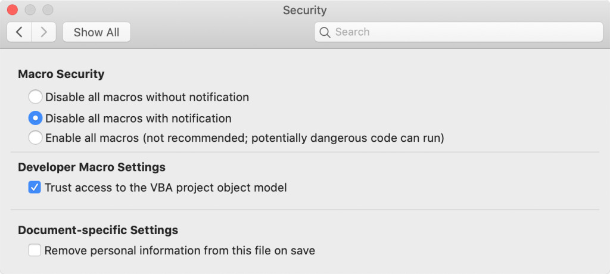Select the Enable all macros radio button
The width and height of the screenshot is (610, 274).
coord(36,138)
